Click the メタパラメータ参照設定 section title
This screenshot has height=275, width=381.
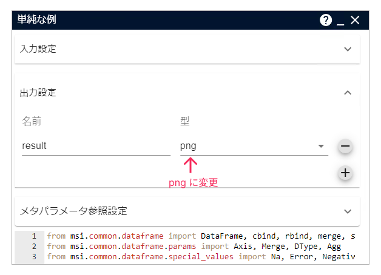click(73, 211)
